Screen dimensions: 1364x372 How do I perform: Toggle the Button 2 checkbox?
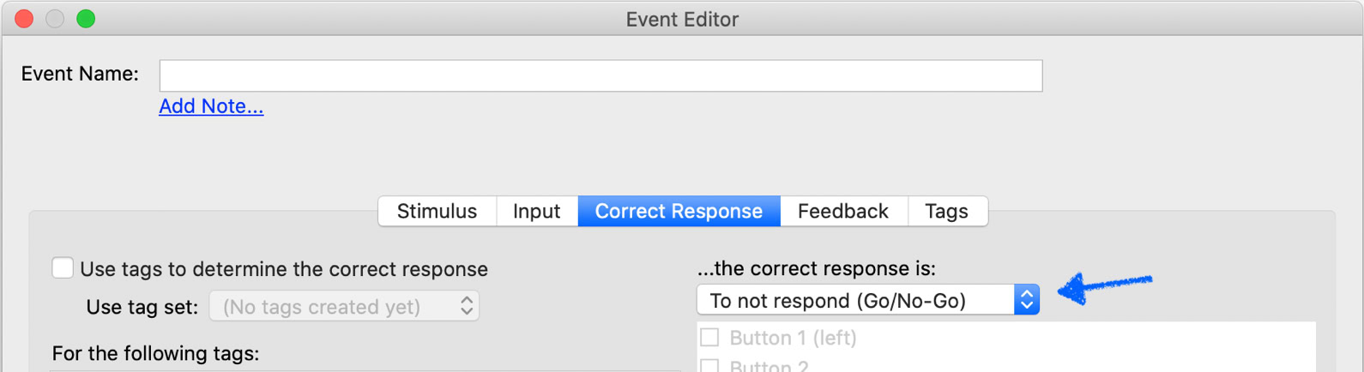pos(710,366)
